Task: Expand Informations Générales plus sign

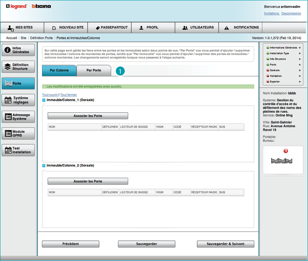Action: pos(300,48)
